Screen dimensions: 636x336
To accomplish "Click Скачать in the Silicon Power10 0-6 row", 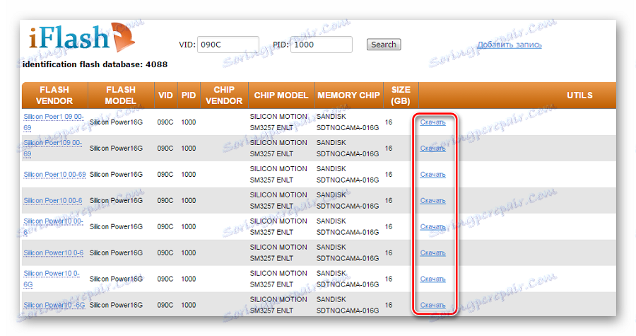I will pos(432,253).
